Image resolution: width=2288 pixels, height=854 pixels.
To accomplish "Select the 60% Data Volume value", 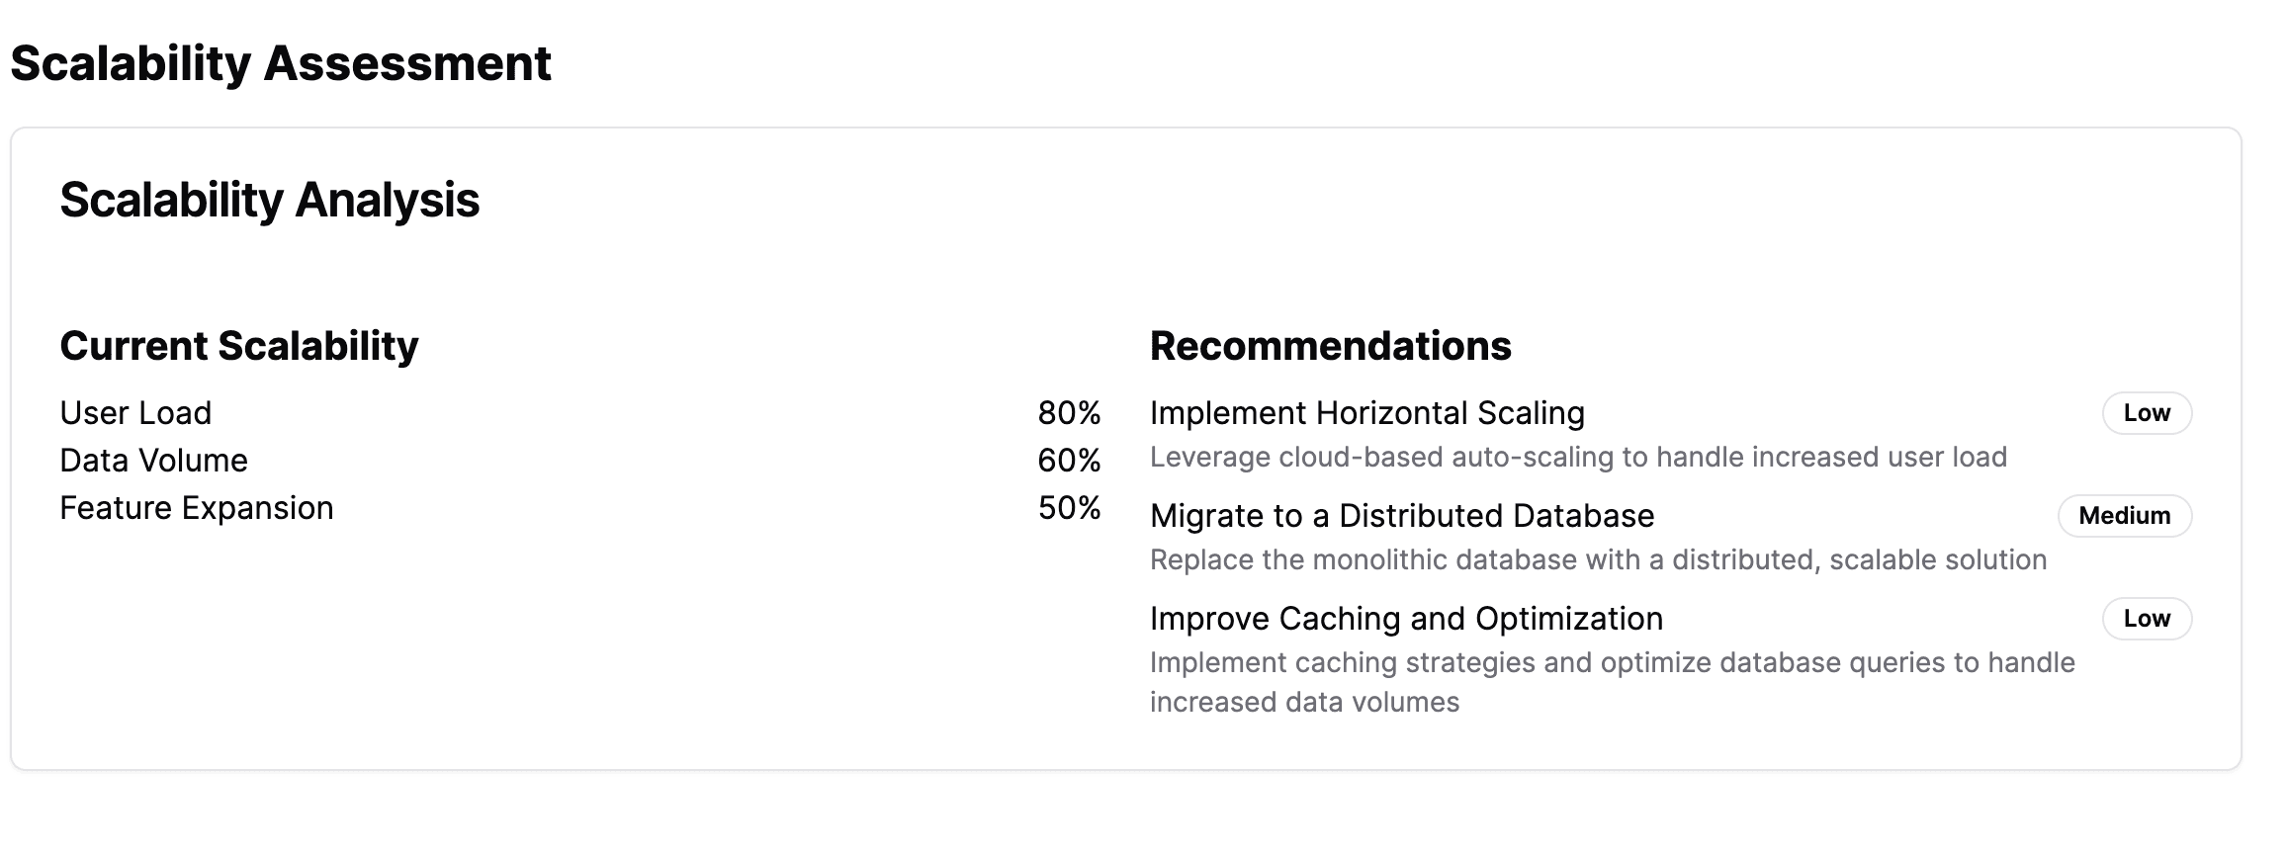I will pyautogui.click(x=1069, y=461).
